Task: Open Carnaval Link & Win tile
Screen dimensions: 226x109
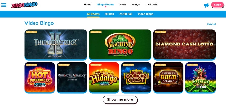Action: [201, 78]
